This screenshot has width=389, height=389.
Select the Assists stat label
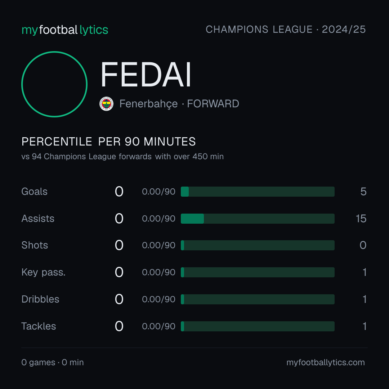(x=38, y=219)
